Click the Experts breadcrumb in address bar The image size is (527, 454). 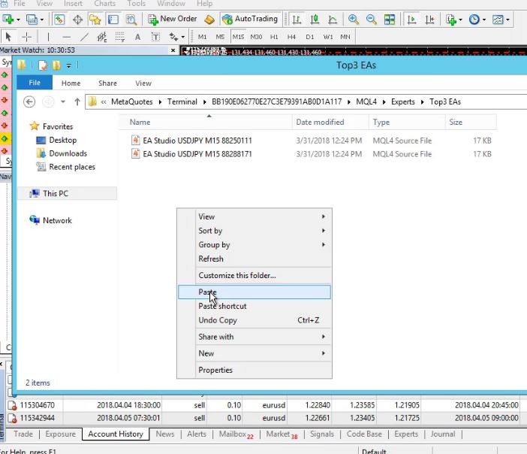pyautogui.click(x=402, y=101)
